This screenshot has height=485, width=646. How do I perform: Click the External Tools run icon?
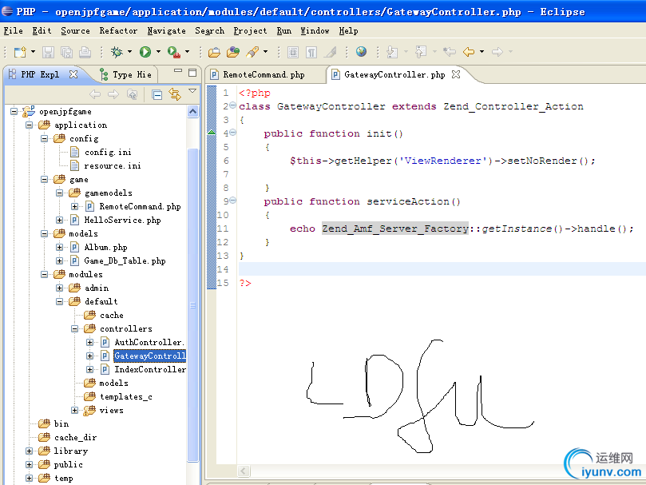tap(174, 52)
